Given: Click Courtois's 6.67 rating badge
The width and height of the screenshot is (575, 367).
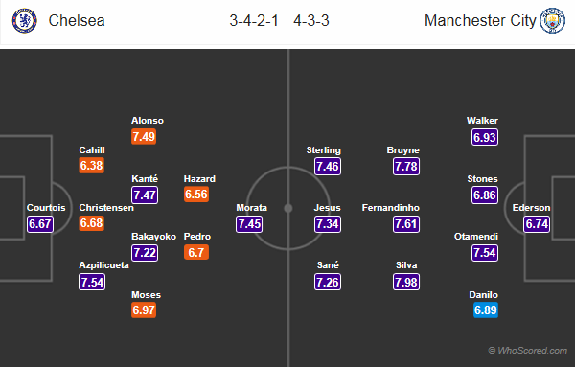Looking at the screenshot, I should (x=40, y=224).
